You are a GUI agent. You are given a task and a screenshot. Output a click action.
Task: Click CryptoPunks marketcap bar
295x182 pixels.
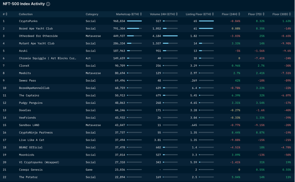click(x=134, y=21)
